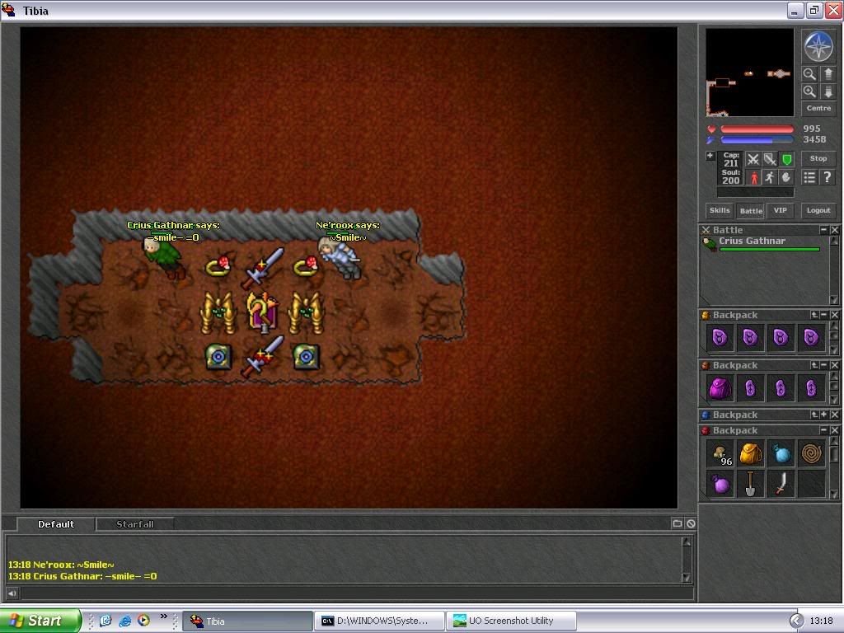Click Crius Gathnar's green health bar in Battle
Viewport: 844px width, 633px height.
769,249
